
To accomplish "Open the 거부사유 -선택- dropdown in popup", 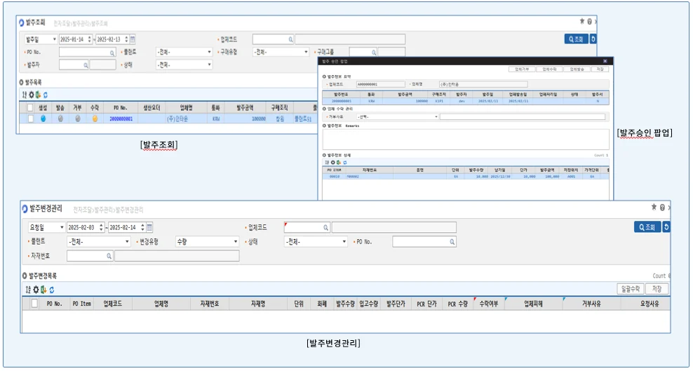I will 397,117.
